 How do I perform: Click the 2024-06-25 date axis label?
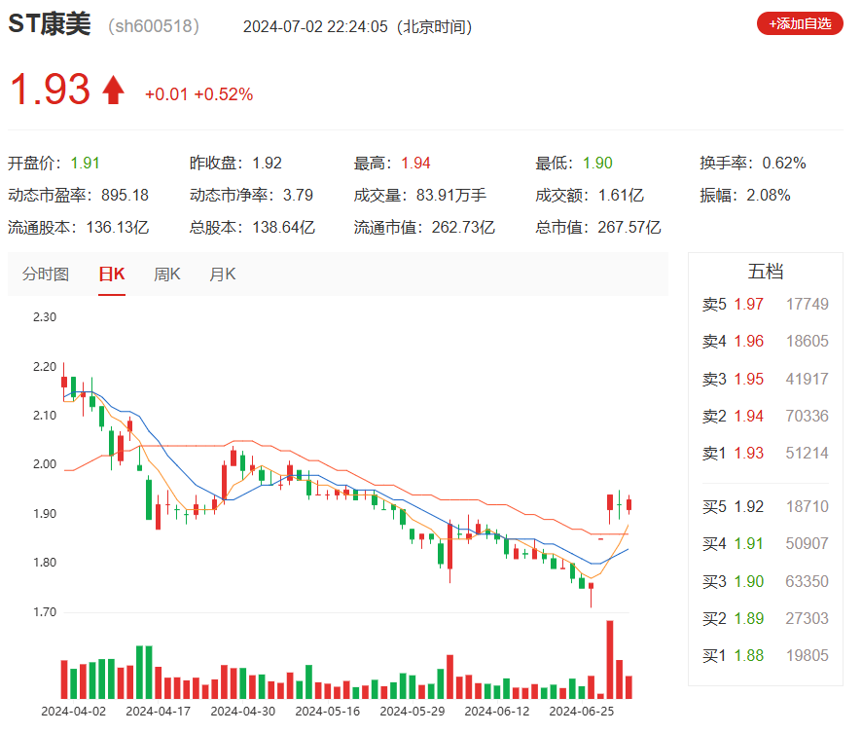tap(582, 711)
